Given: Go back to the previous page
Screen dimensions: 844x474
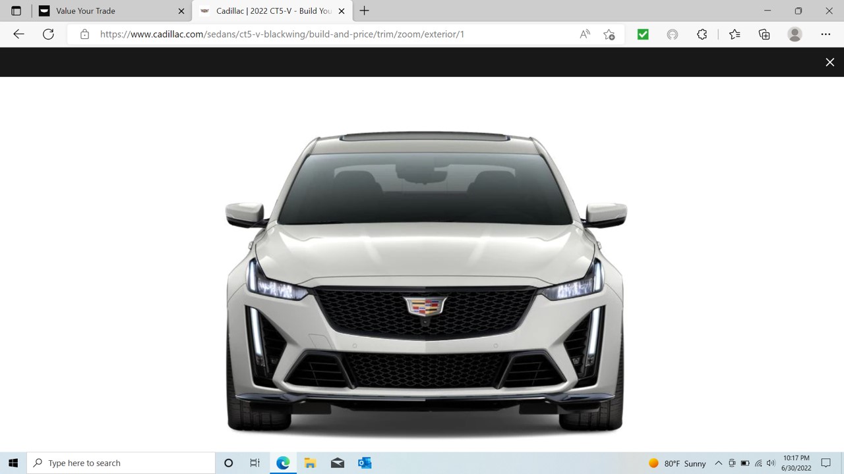Looking at the screenshot, I should (x=18, y=34).
